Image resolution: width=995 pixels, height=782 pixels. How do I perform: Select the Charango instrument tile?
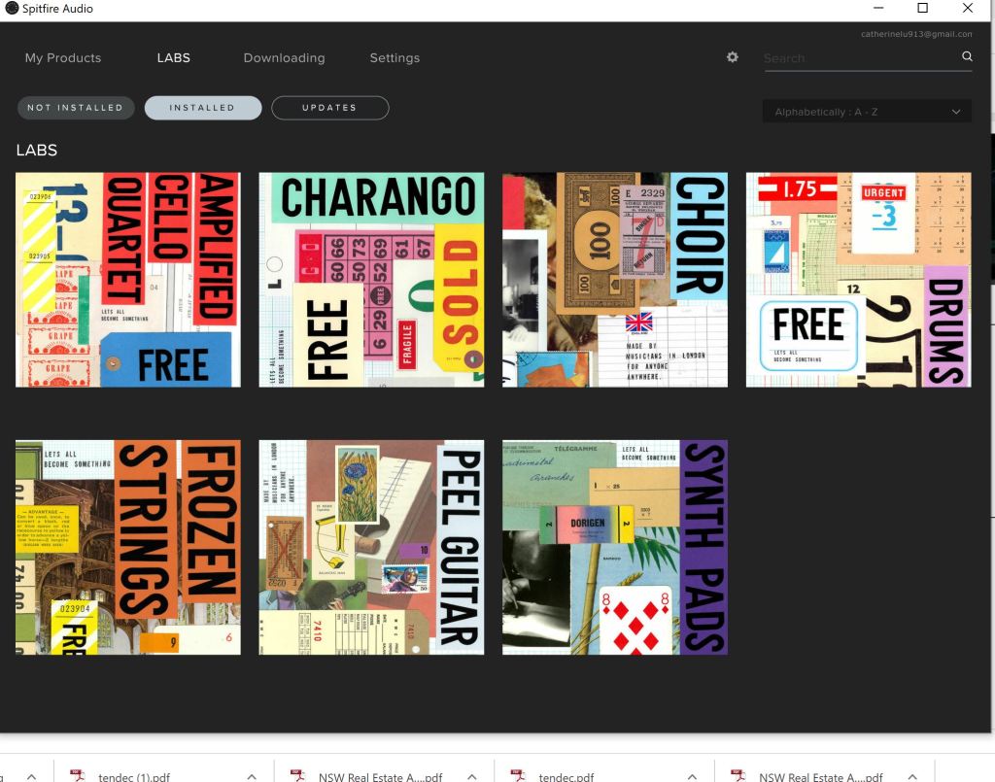pyautogui.click(x=371, y=280)
